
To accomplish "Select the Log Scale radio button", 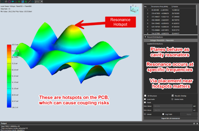I will [163, 114].
